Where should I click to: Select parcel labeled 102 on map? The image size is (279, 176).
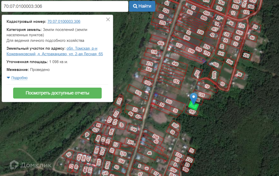tap(148, 83)
